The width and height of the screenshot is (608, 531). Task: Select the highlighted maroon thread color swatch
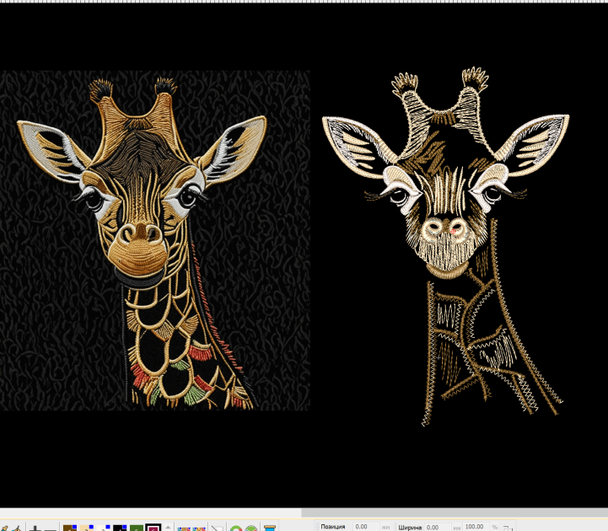(153, 528)
